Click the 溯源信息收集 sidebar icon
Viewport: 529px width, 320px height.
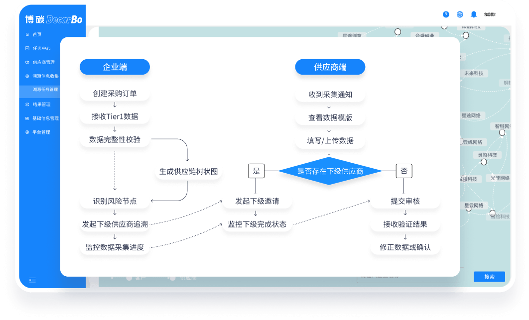(27, 76)
